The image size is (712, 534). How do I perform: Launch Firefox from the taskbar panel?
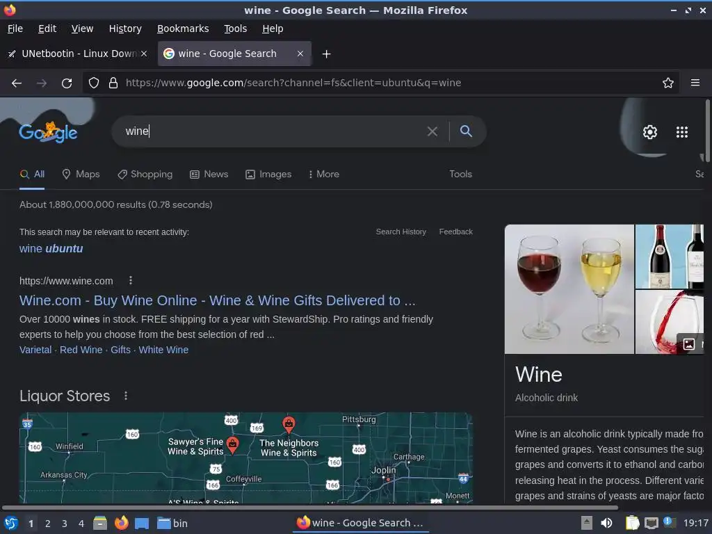tap(121, 523)
